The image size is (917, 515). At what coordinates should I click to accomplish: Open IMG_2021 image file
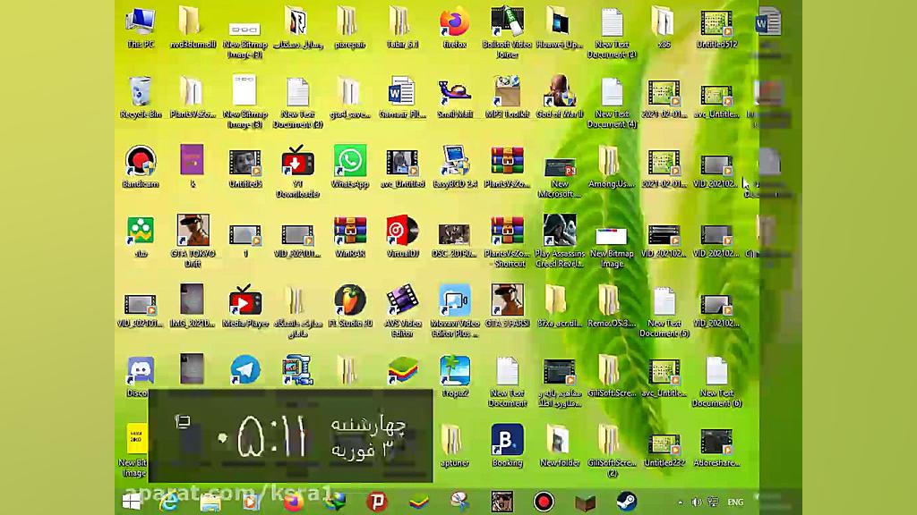[x=193, y=306]
